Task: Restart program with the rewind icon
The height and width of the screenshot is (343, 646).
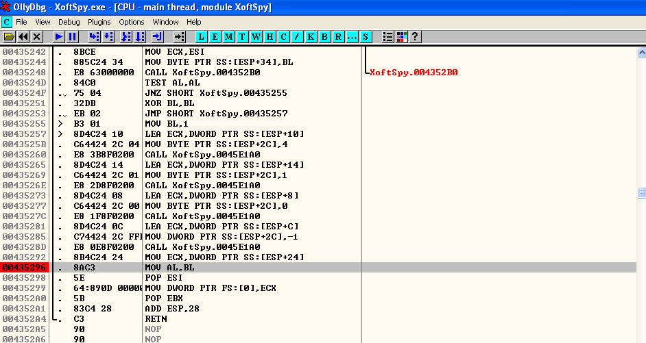Action: point(23,36)
